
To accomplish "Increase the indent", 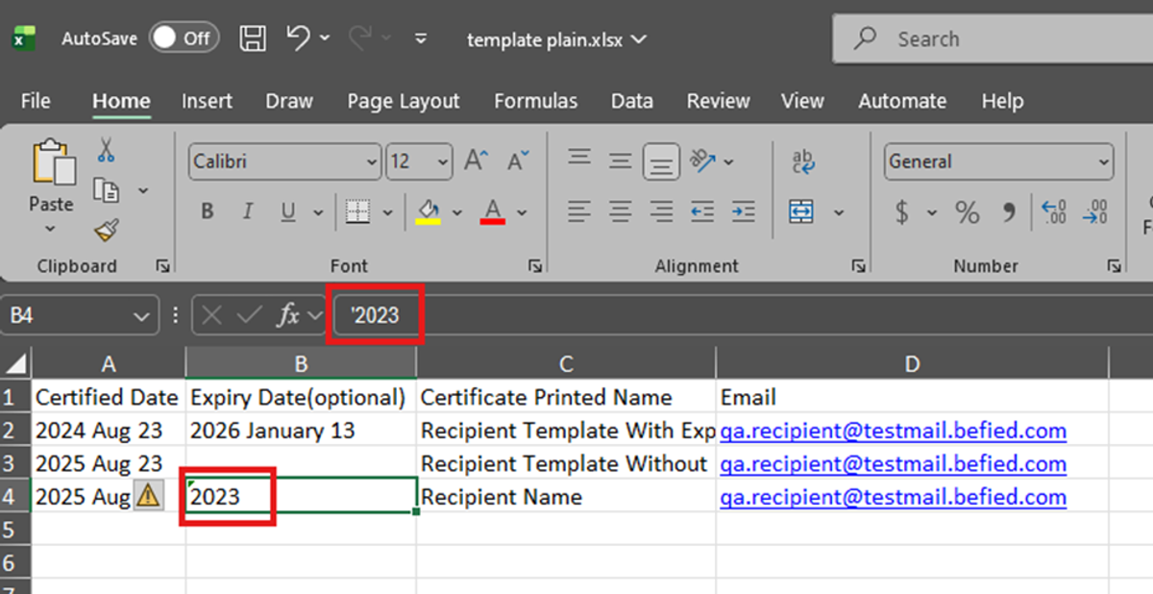I will (x=743, y=210).
